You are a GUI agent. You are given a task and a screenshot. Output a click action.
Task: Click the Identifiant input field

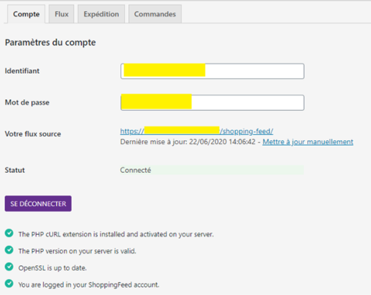212,71
